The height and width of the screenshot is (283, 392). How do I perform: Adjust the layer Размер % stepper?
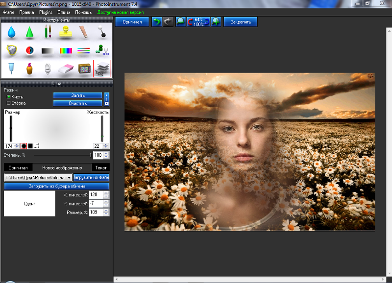click(x=106, y=212)
